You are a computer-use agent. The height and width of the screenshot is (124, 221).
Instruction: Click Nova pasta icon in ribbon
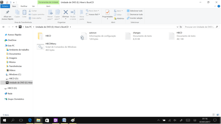click(x=82, y=14)
